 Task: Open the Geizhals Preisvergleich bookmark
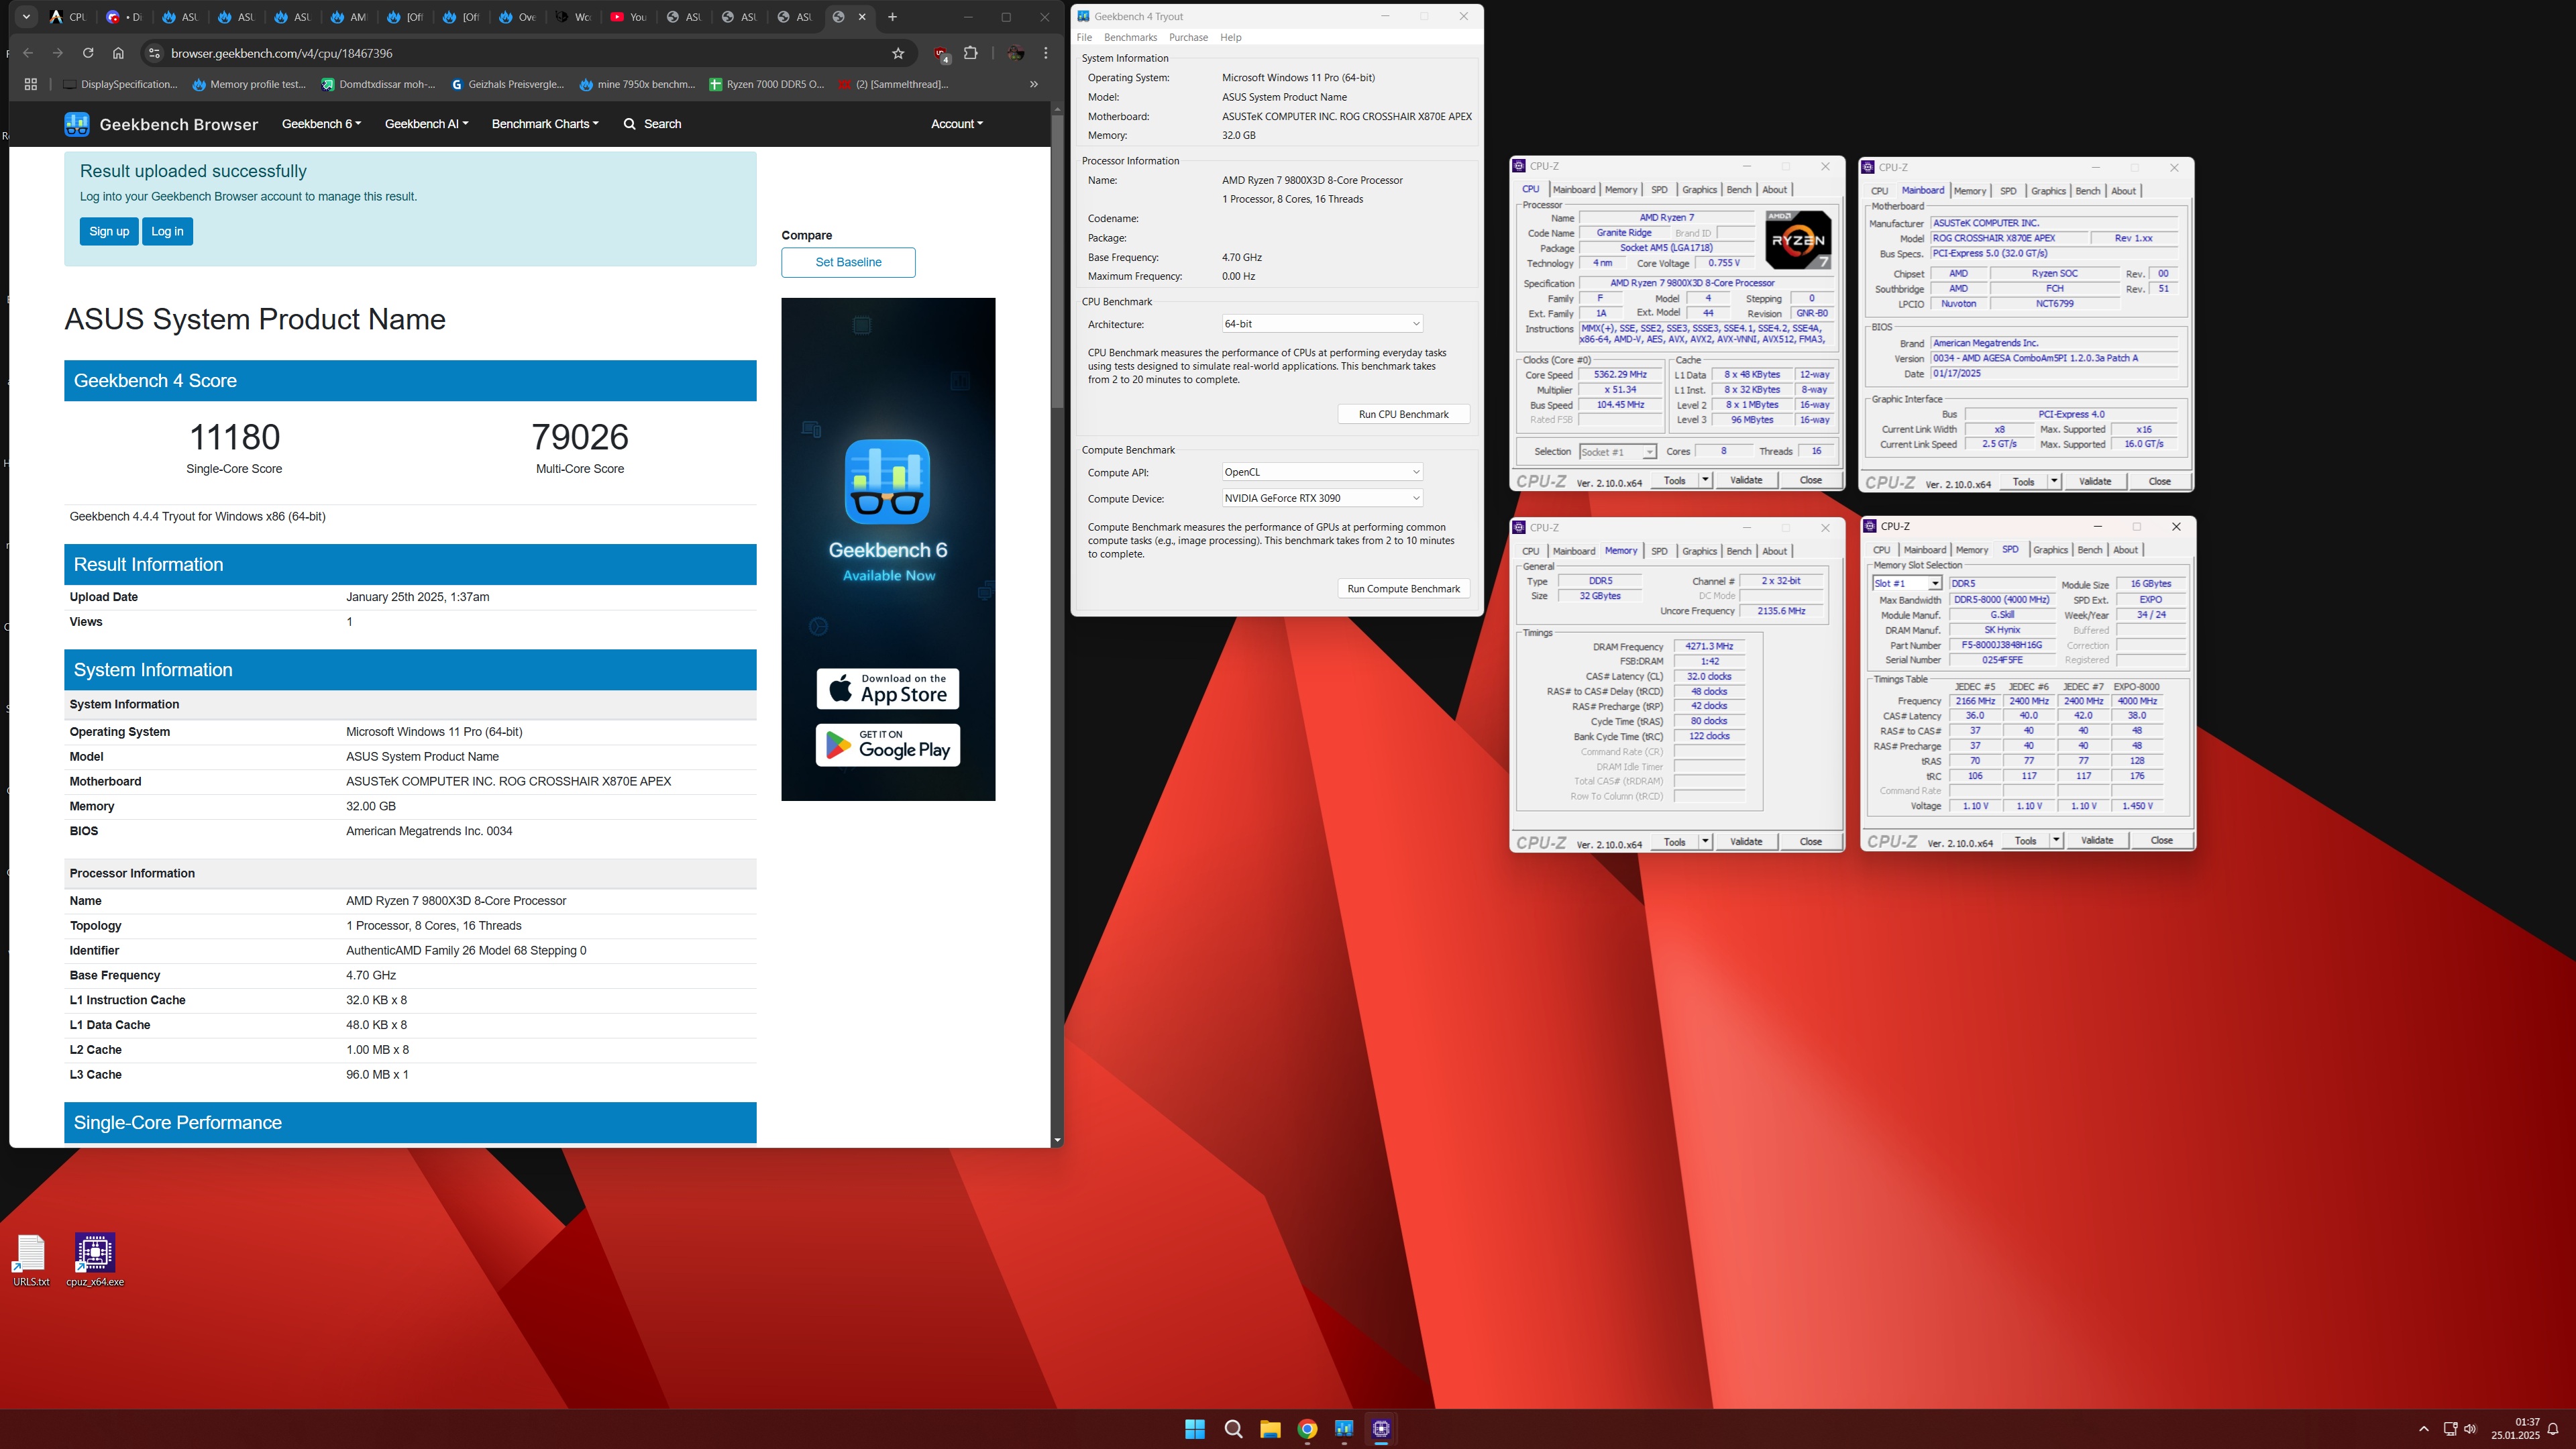click(508, 84)
